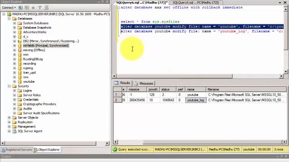Click the 'tran_upd' database label

[x=29, y=72]
